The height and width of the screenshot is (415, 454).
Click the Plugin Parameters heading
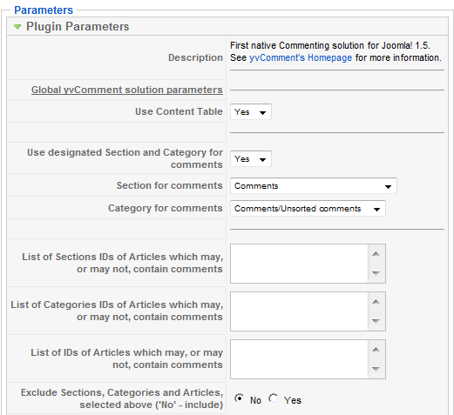coord(78,27)
